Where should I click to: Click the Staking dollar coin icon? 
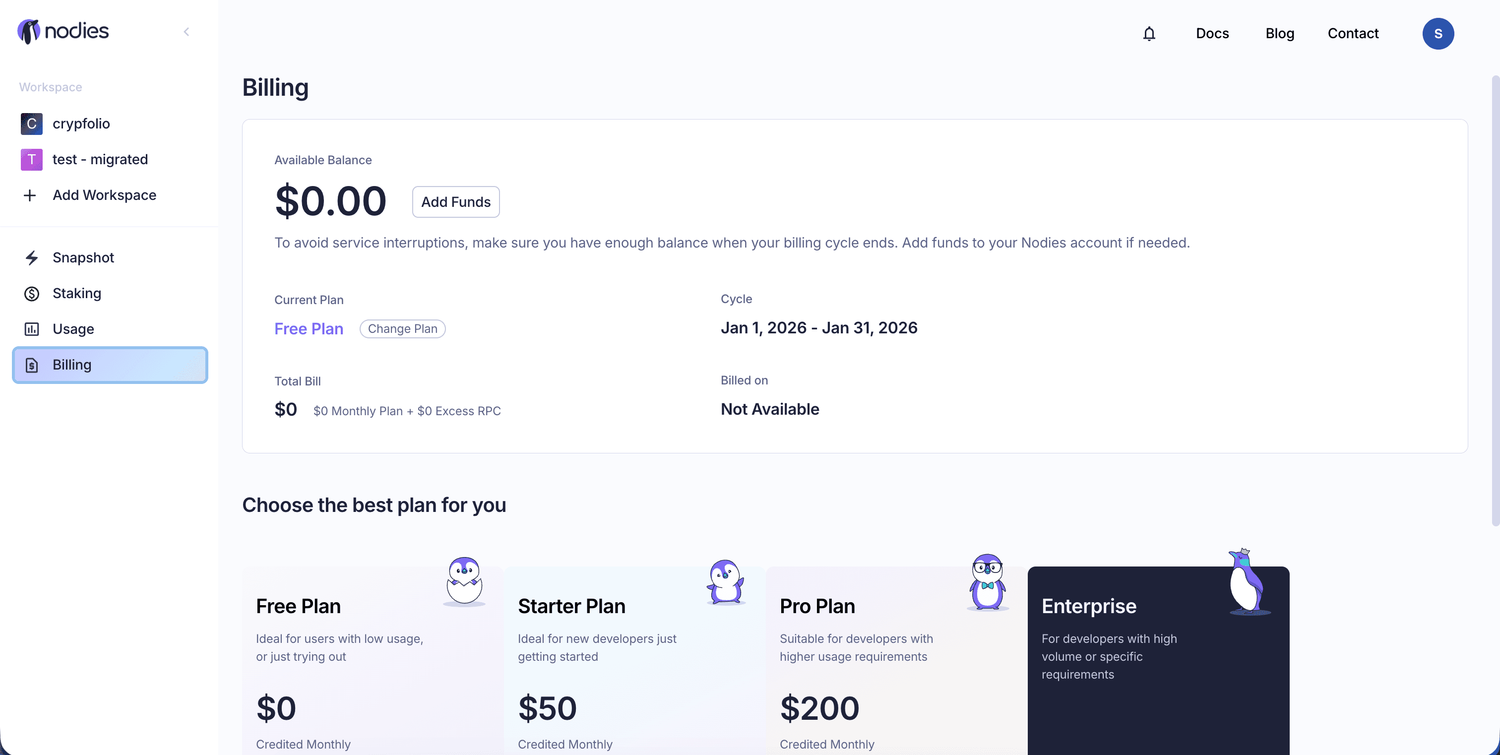point(31,293)
